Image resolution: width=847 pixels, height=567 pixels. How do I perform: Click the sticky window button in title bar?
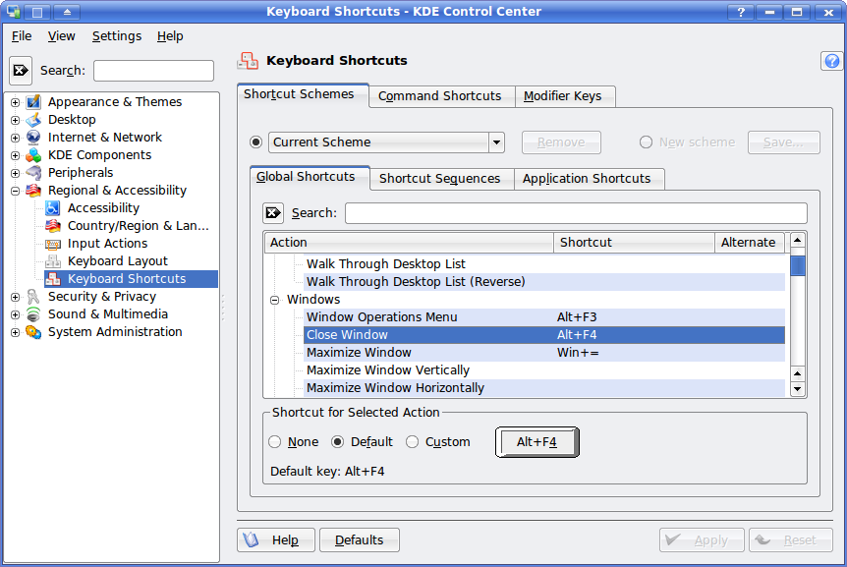tap(37, 12)
